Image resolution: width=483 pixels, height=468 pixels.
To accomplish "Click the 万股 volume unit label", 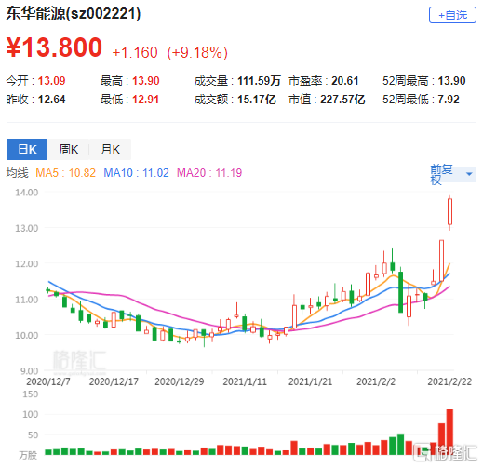I will pyautogui.click(x=28, y=455).
